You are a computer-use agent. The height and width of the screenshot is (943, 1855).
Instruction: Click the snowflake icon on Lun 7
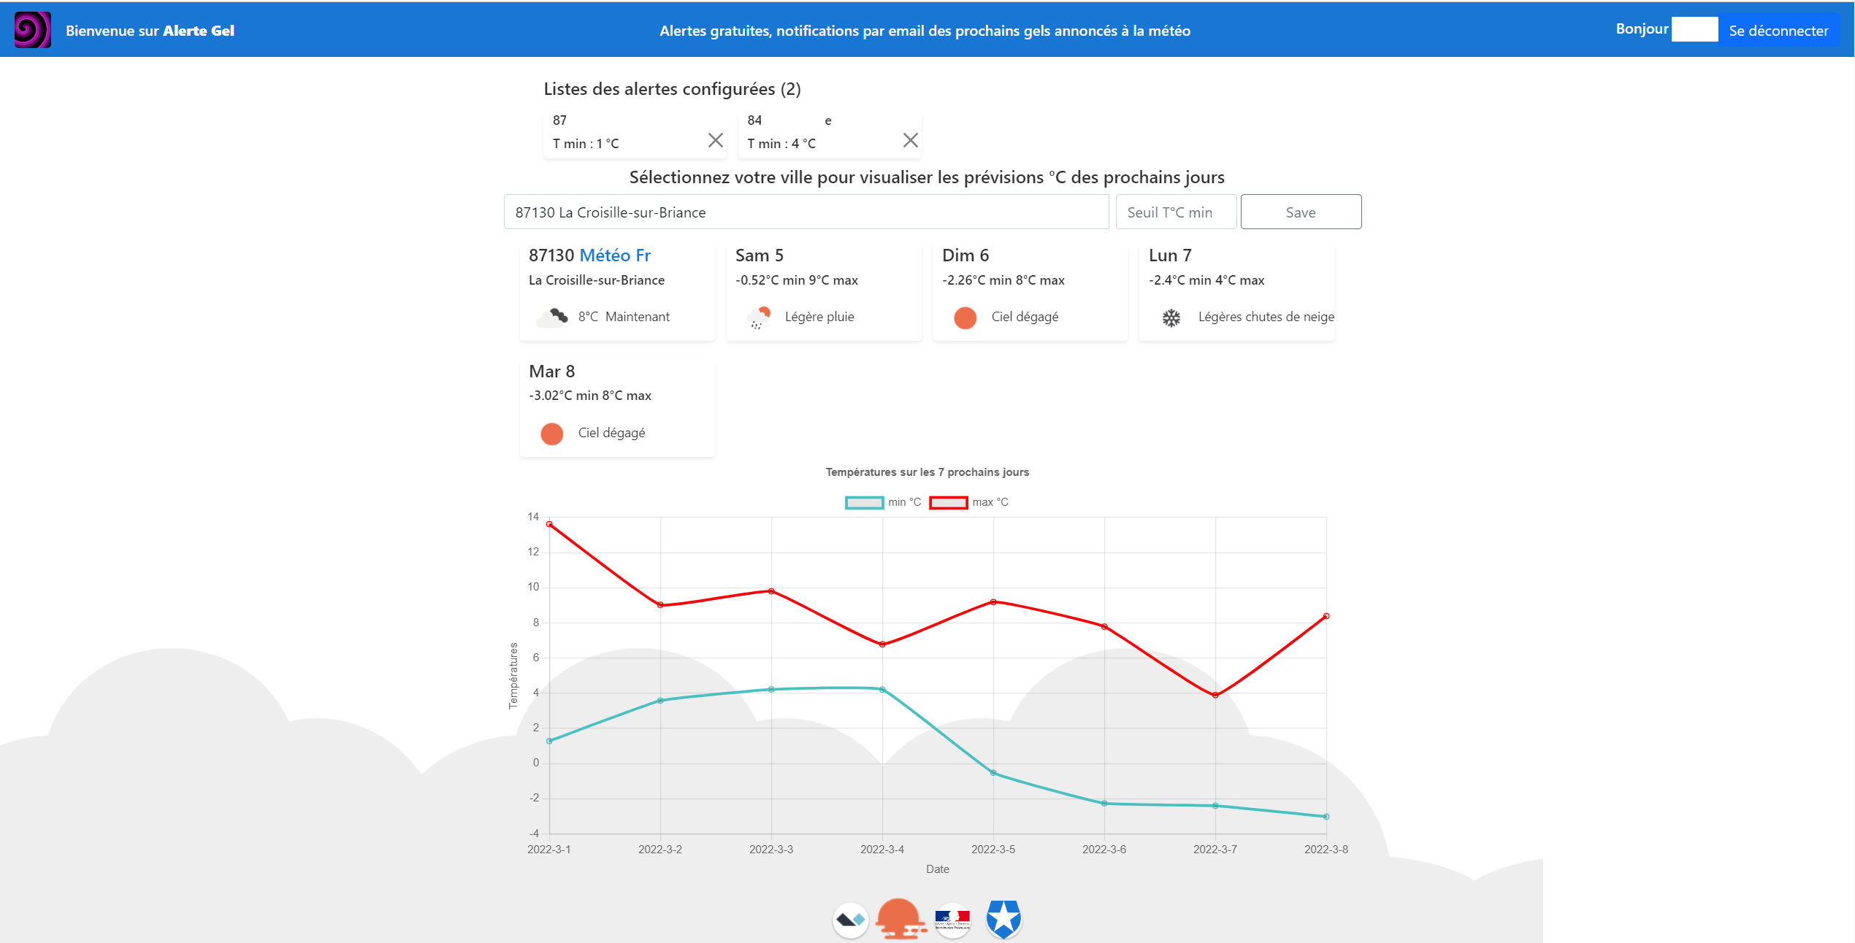click(x=1171, y=317)
